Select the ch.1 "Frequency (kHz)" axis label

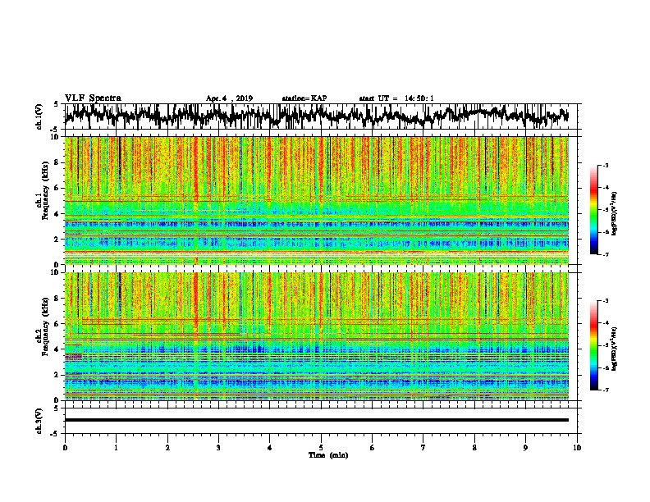(x=46, y=190)
